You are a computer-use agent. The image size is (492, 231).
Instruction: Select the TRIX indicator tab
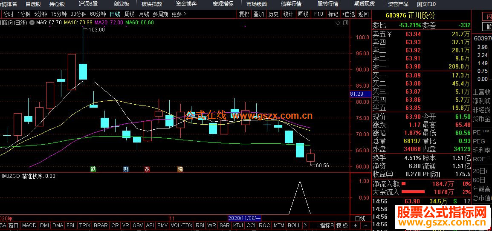click(x=85, y=225)
